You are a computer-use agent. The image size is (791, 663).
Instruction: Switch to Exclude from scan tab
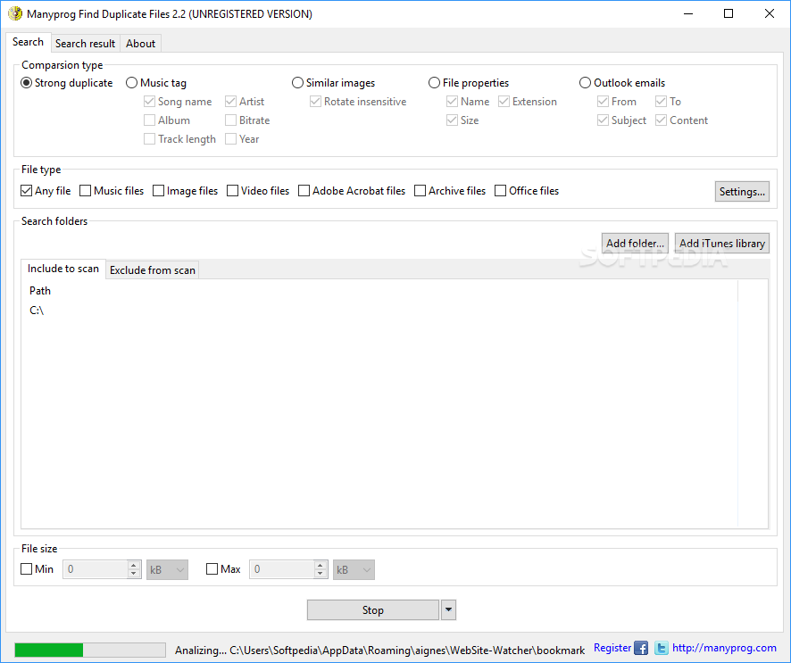coord(153,270)
